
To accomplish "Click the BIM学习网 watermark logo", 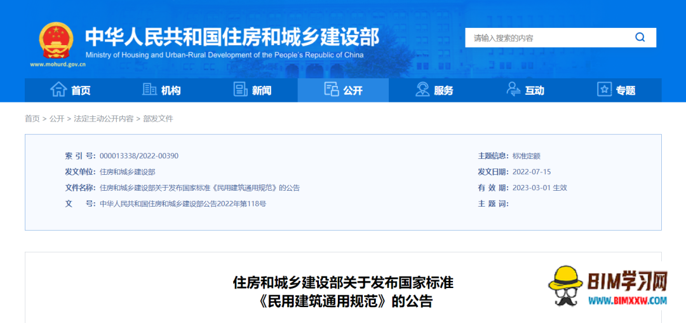I will pyautogui.click(x=608, y=286).
